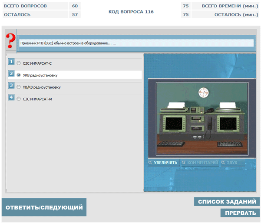
Task: Submit answer with ОТВЕТИТЬ/СЛЕДУЮЩИЙ button
Action: 44,207
